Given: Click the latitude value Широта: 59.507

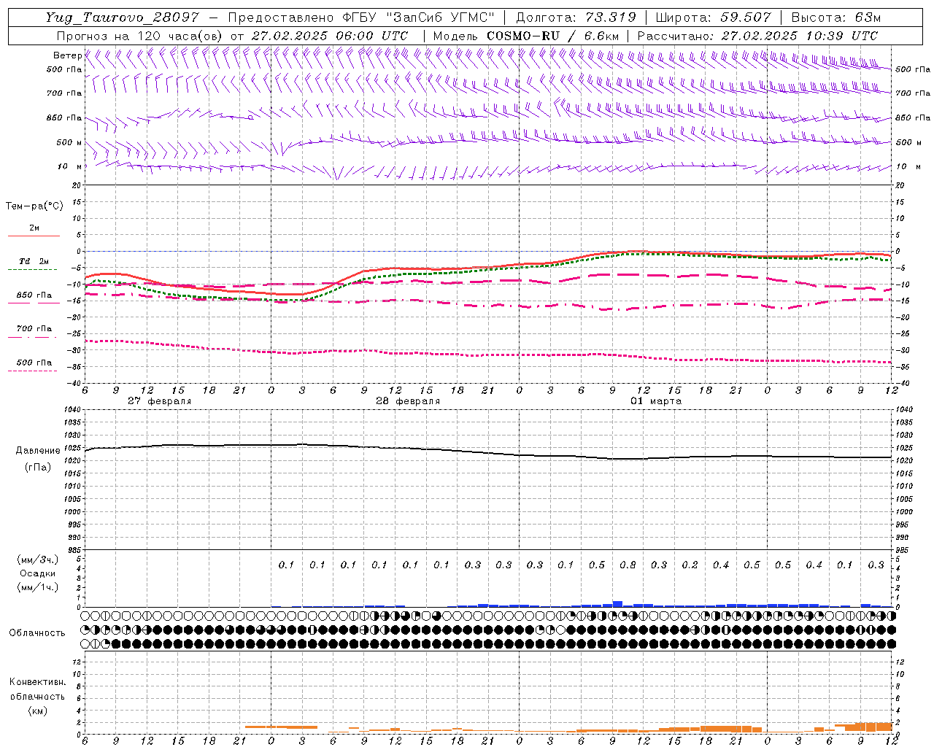Looking at the screenshot, I should (713, 18).
